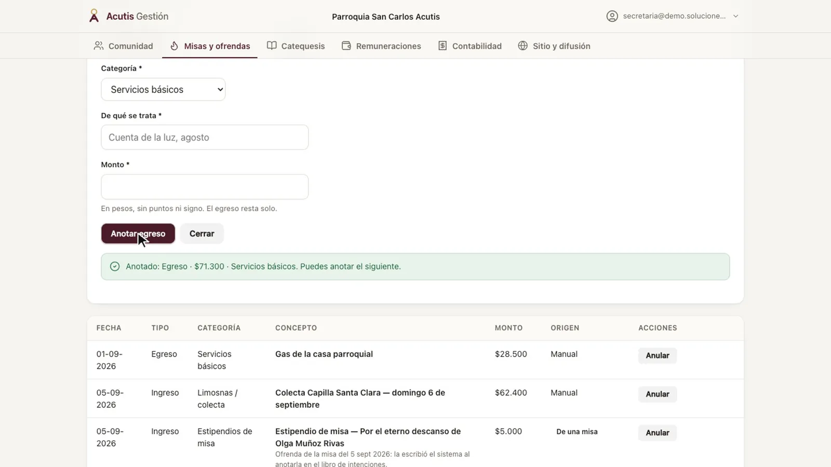Image resolution: width=831 pixels, height=467 pixels.
Task: Select the 'Gas de la casa parroquial' concept
Action: pos(324,354)
